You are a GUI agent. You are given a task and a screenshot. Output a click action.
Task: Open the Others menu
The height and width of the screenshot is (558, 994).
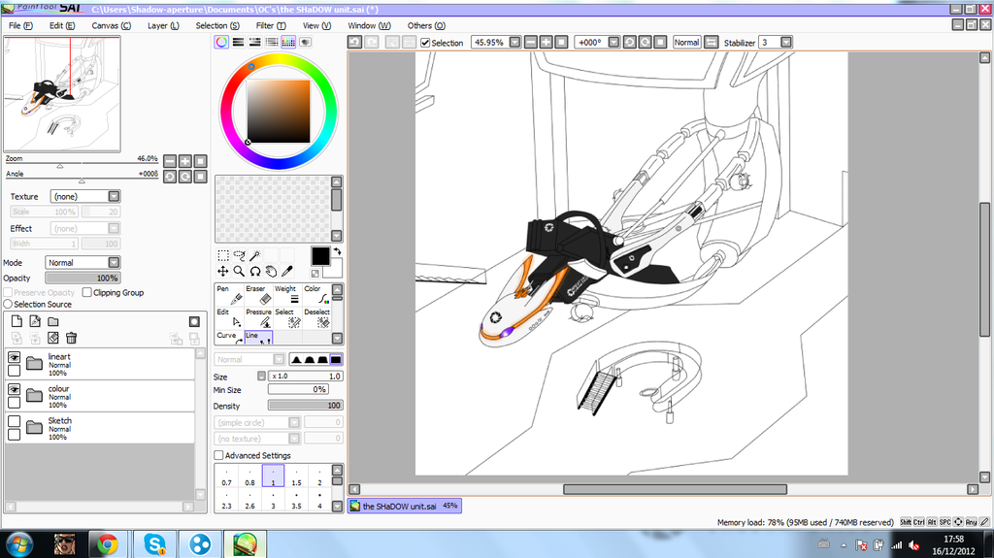(x=426, y=25)
